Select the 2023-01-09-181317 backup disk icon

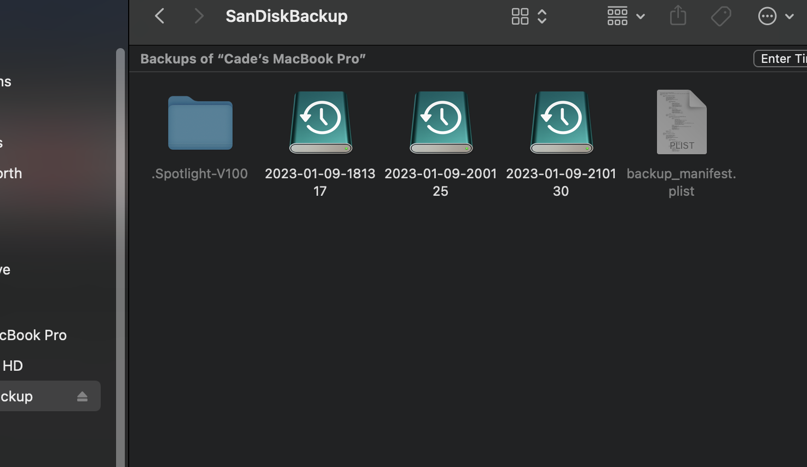320,122
